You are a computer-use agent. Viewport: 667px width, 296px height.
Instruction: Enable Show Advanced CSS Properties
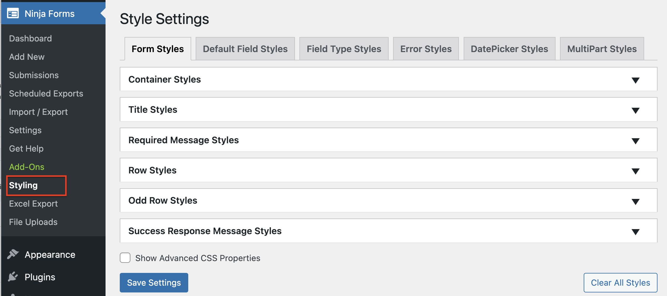[125, 258]
